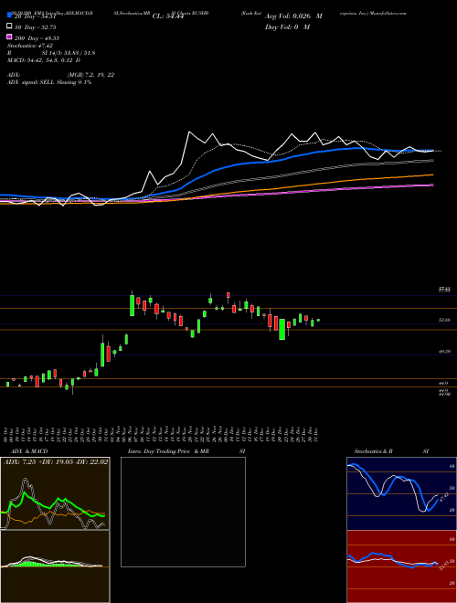This screenshot has height=603, width=457.
Task: Click the 52.88 price axis label
Action: 444,320
